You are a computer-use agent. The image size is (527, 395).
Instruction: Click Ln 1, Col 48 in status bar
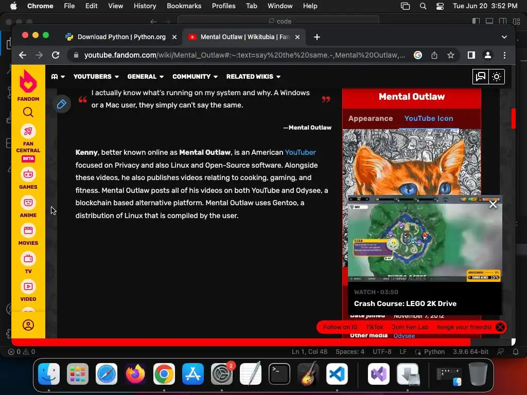[x=309, y=352]
